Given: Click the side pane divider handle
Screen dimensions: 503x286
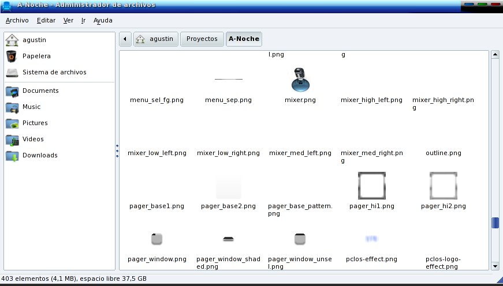Looking at the screenshot, I should [117, 150].
